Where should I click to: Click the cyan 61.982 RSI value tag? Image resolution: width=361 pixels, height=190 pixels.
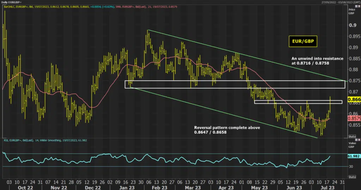[x=354, y=156]
